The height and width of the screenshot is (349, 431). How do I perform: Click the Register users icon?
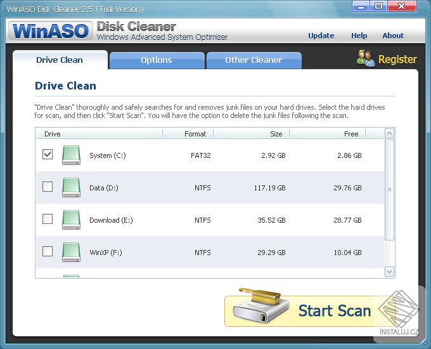366,58
